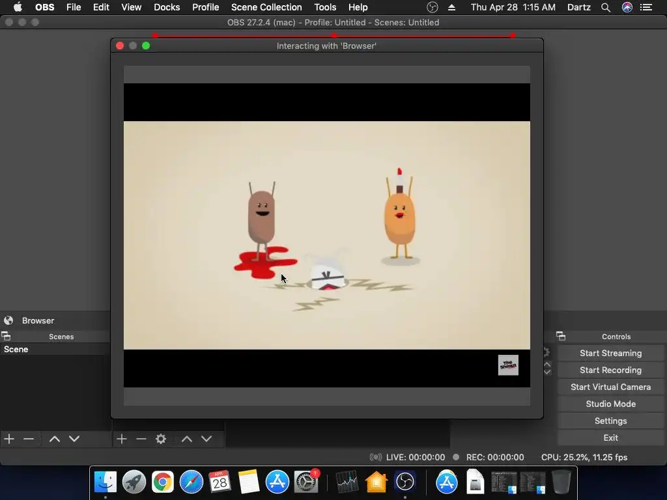Open Trash in the Dock

point(561,482)
